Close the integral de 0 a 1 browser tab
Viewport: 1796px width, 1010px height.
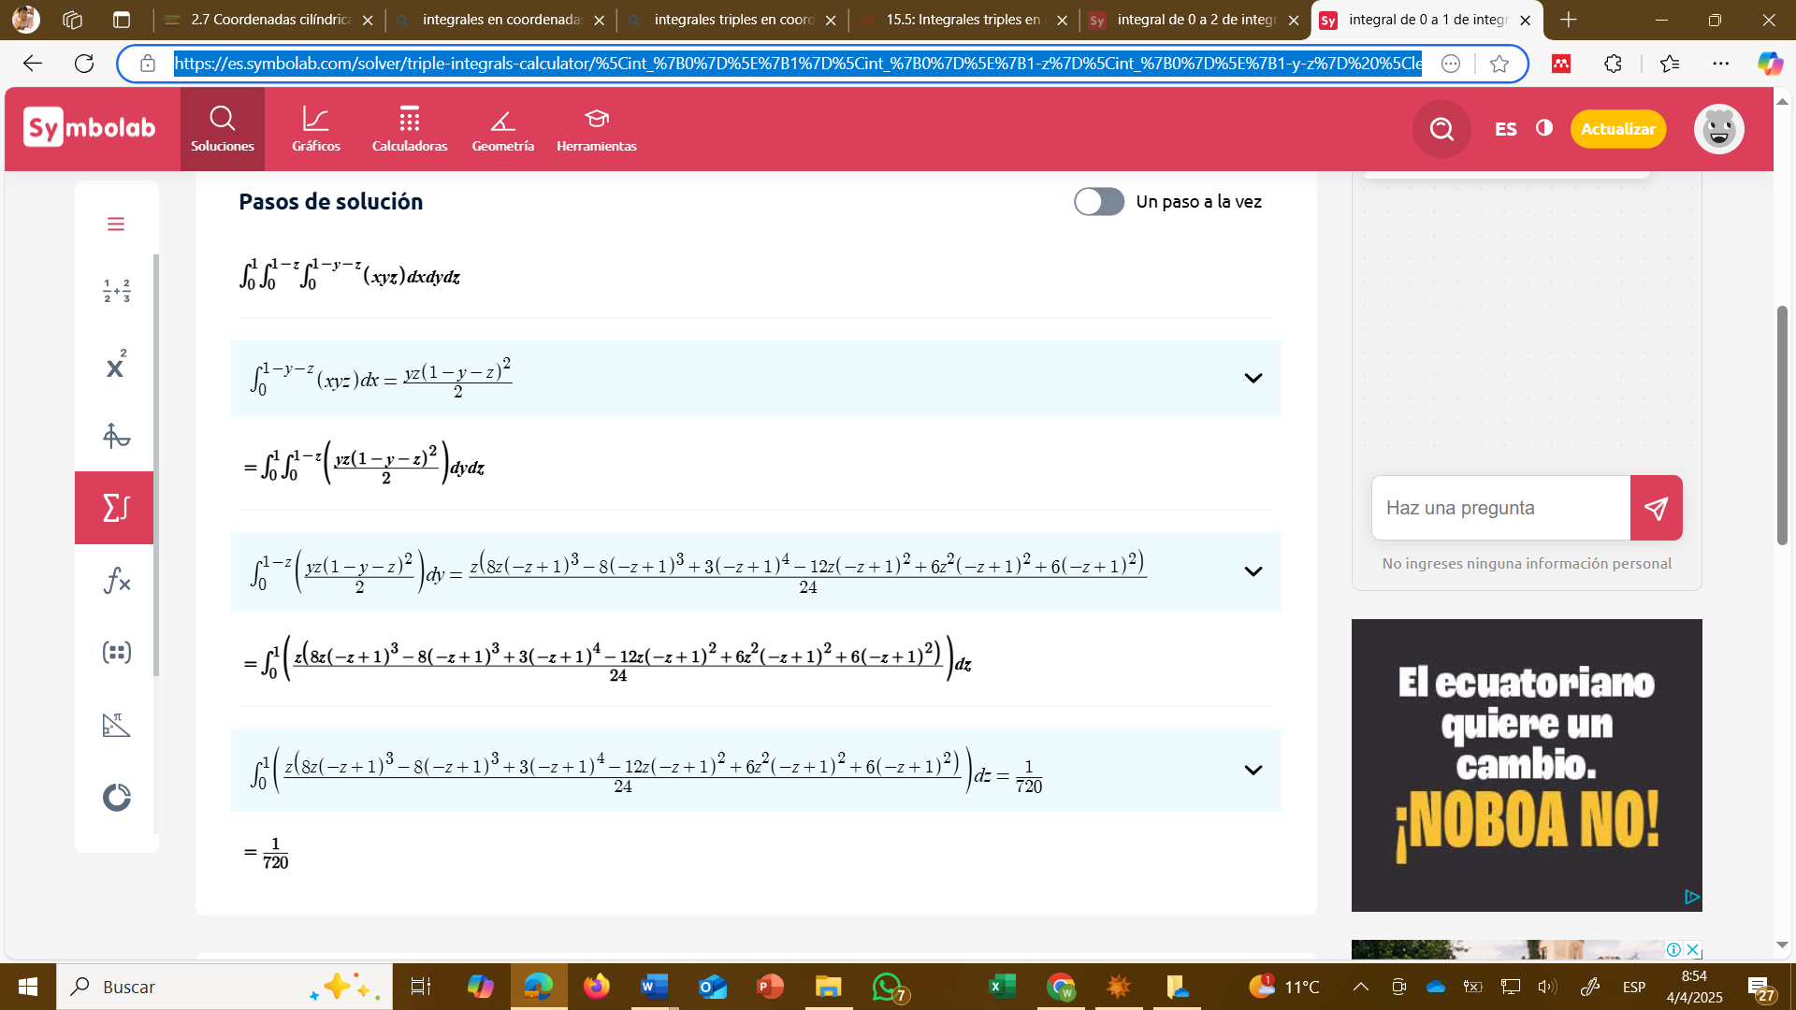tap(1526, 20)
